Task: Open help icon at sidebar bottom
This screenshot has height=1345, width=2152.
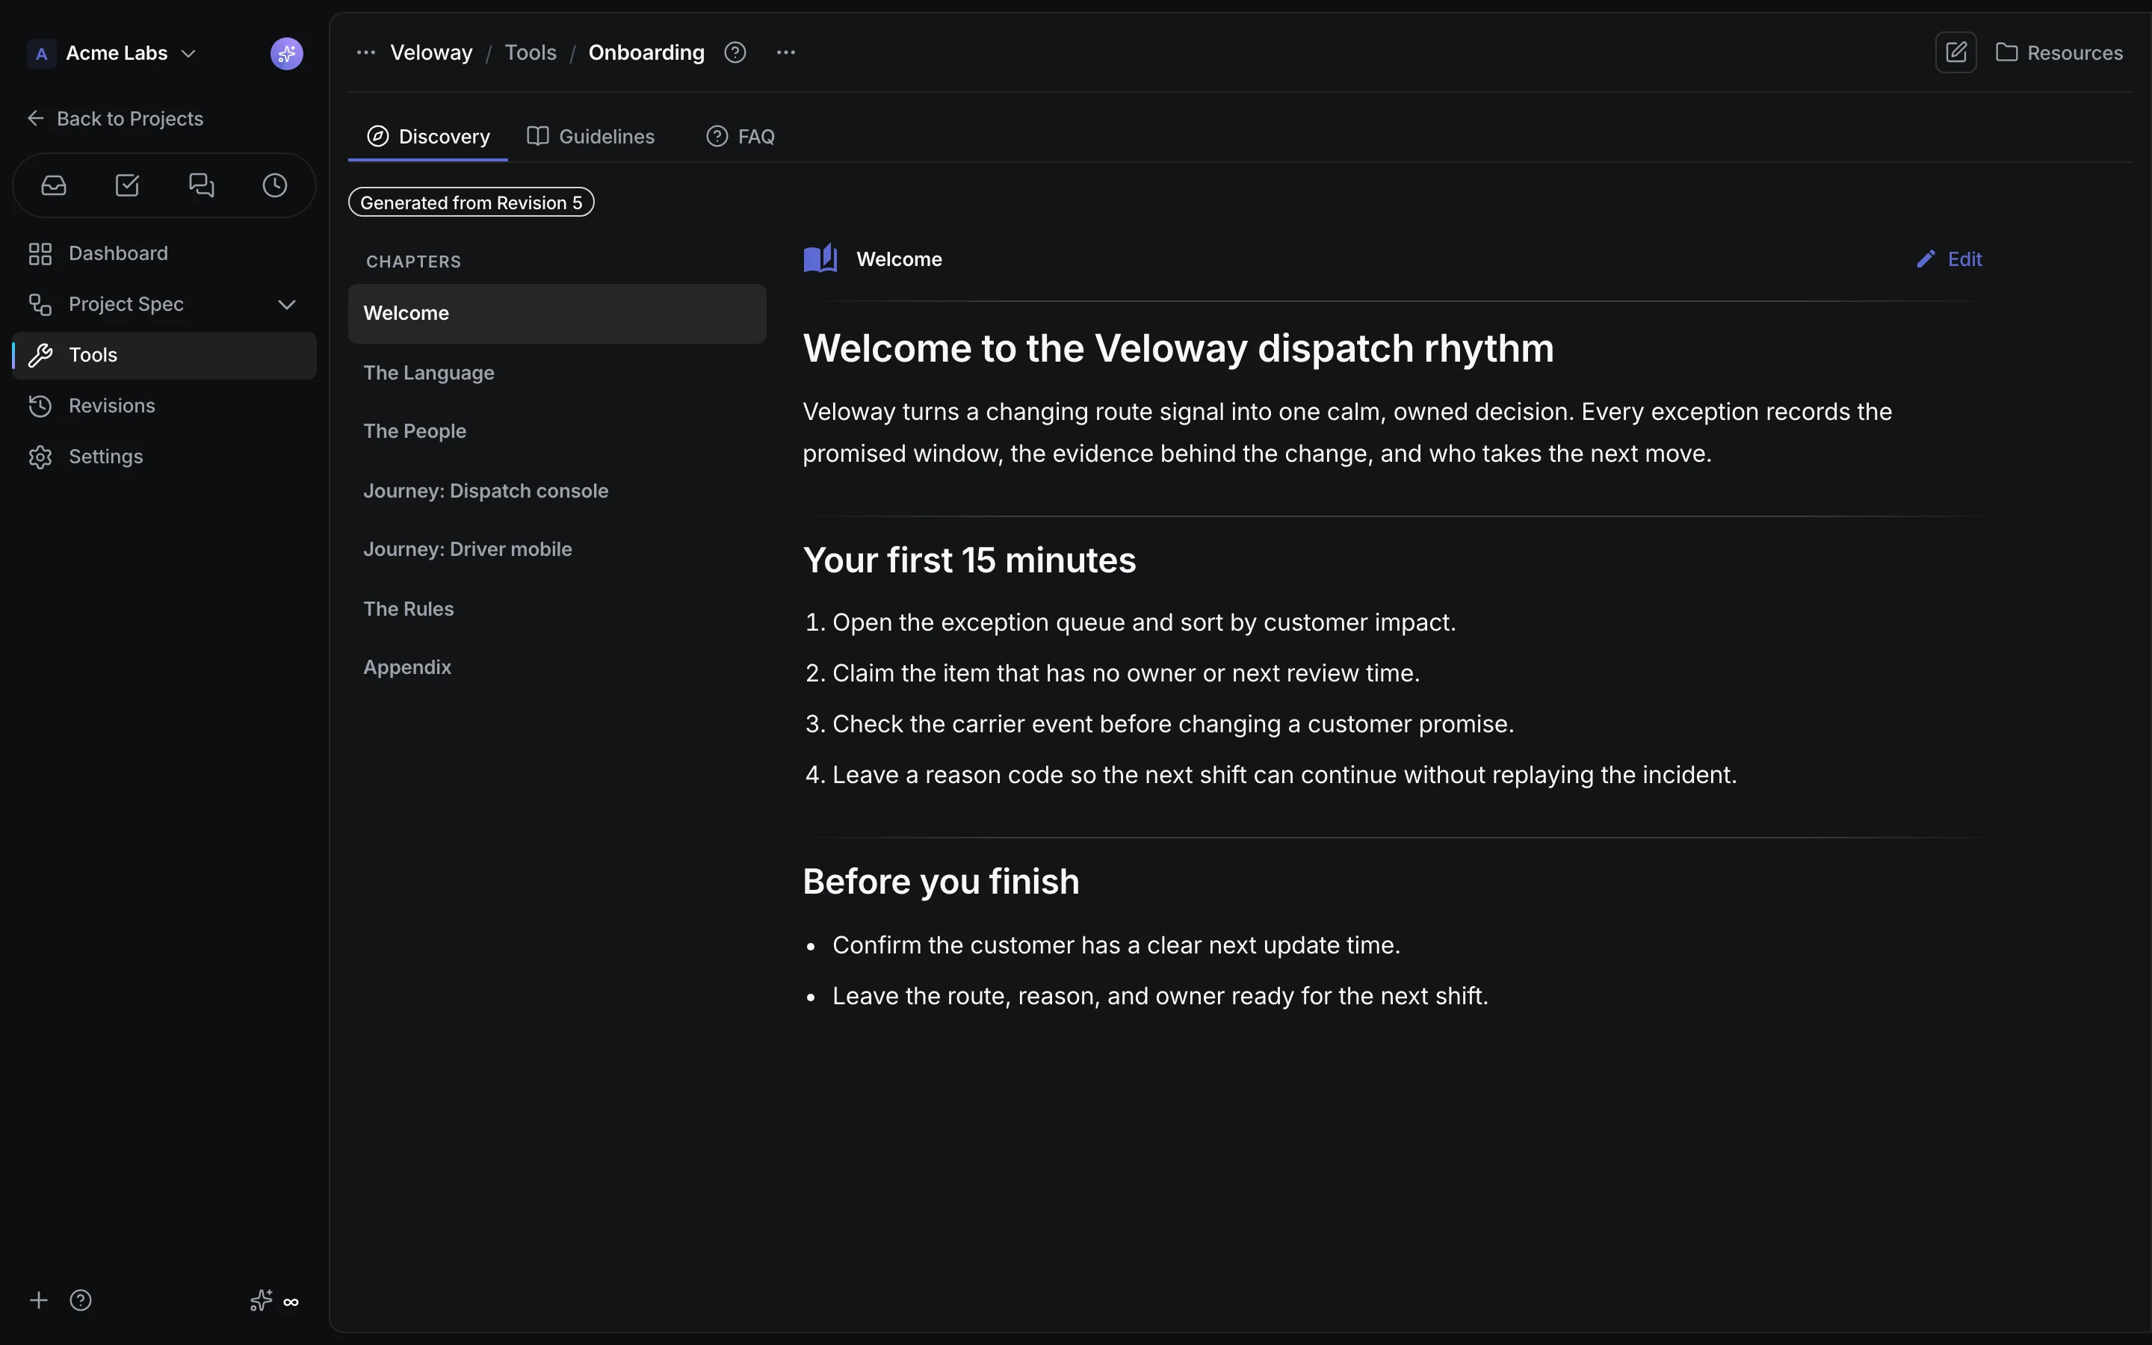Action: pyautogui.click(x=81, y=1300)
